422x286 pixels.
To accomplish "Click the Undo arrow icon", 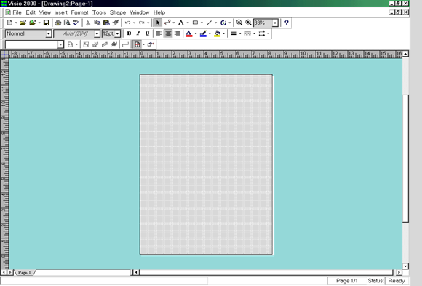I will point(127,23).
